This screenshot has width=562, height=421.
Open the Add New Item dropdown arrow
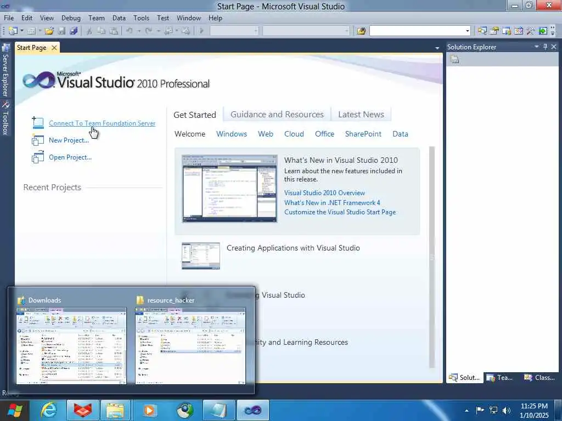[40, 31]
